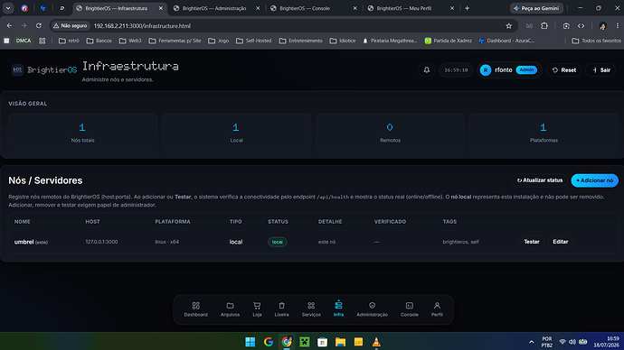The height and width of the screenshot is (350, 624).
Task: Reload the page in the browser
Action: point(39,26)
